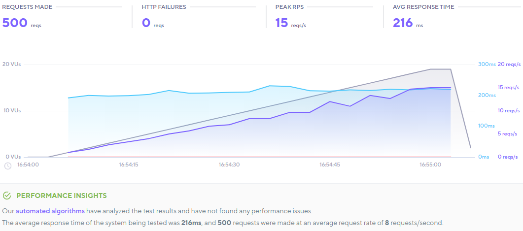Select the Requests Made stat label
This screenshot has width=523, height=231.
(27, 7)
